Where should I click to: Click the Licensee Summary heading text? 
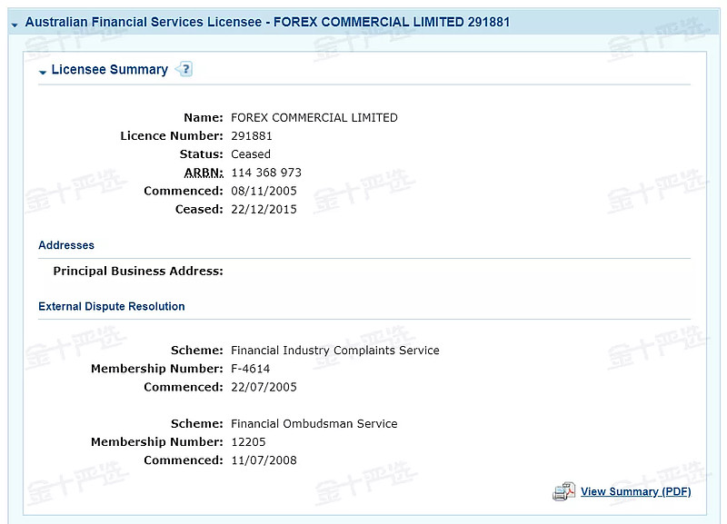109,70
